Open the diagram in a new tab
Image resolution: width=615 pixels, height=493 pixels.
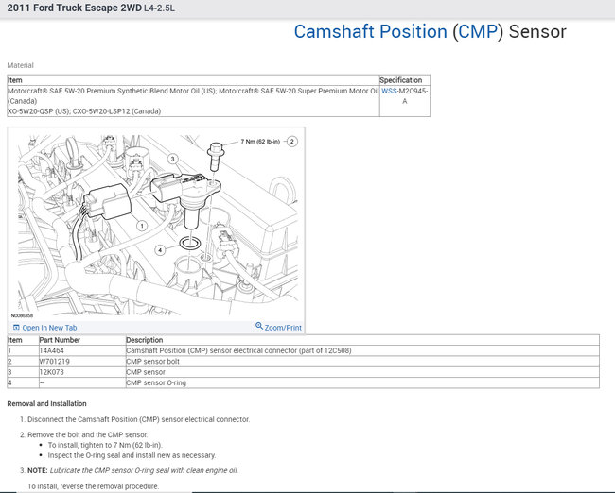pyautogui.click(x=49, y=328)
